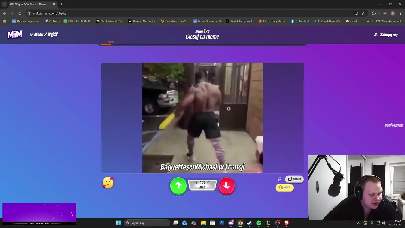The height and width of the screenshot is (228, 405).
Task: Open the Twitch bookmark
Action: coord(52,21)
